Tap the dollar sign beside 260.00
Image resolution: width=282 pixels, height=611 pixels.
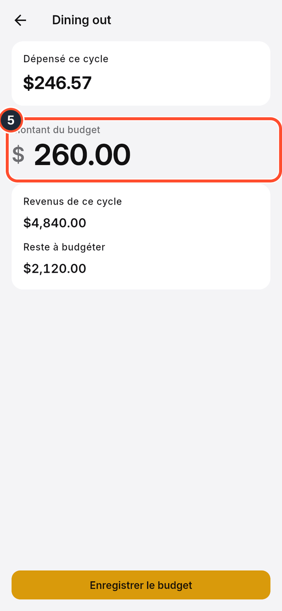click(x=18, y=154)
